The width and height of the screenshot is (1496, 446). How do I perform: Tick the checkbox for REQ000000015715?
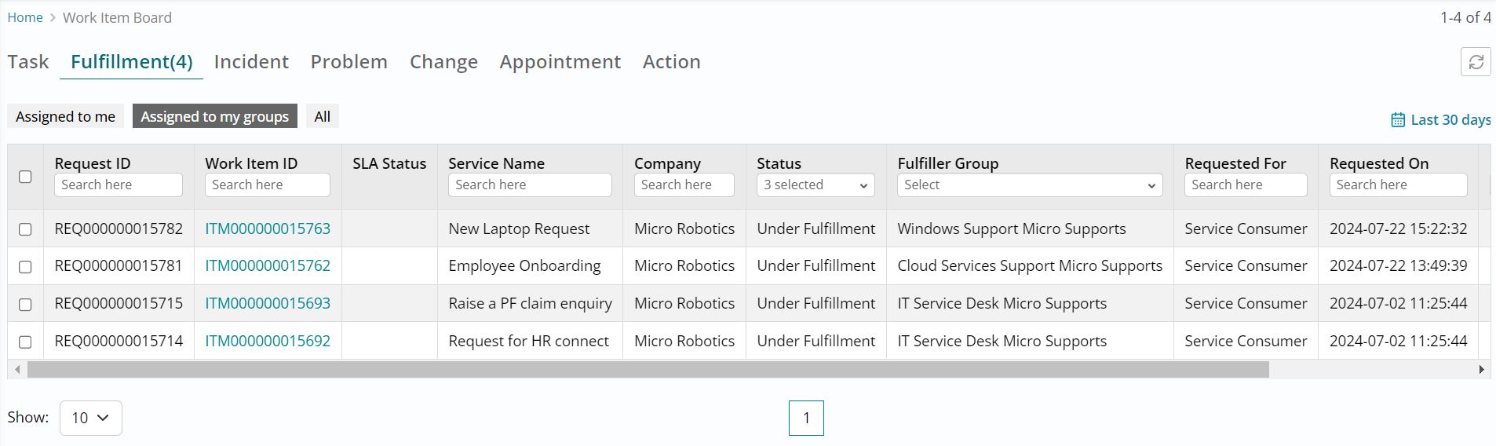coord(25,304)
